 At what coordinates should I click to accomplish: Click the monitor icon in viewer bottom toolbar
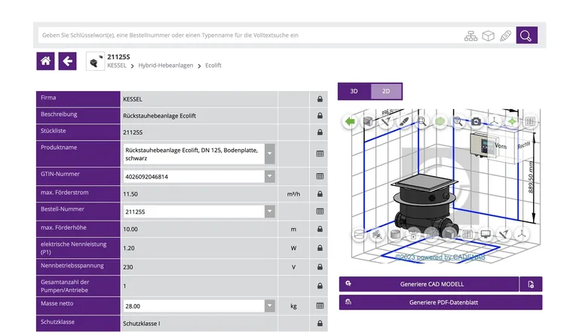[486, 235]
